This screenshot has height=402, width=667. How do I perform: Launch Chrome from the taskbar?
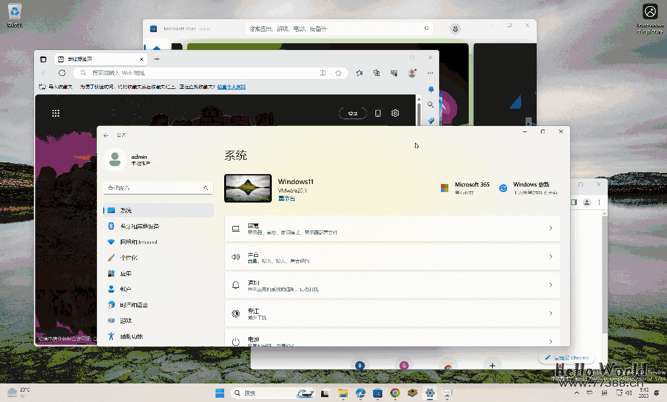395,393
